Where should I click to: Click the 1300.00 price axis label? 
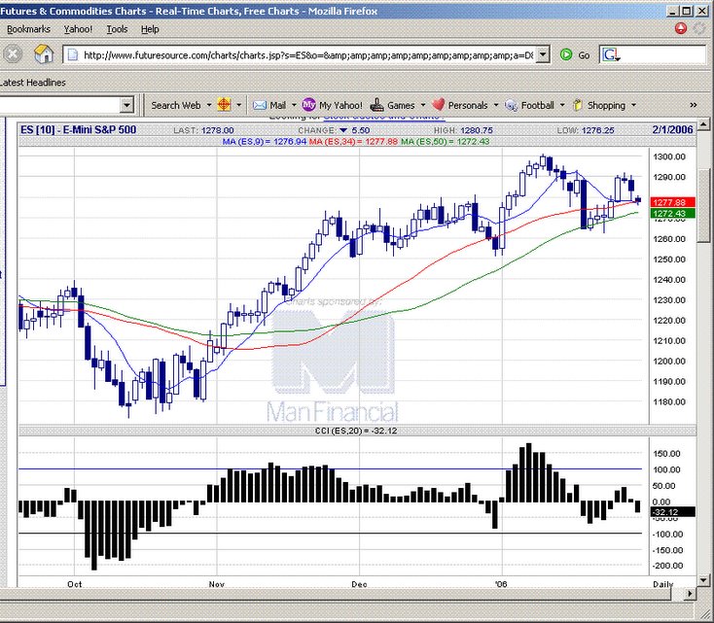(x=669, y=156)
